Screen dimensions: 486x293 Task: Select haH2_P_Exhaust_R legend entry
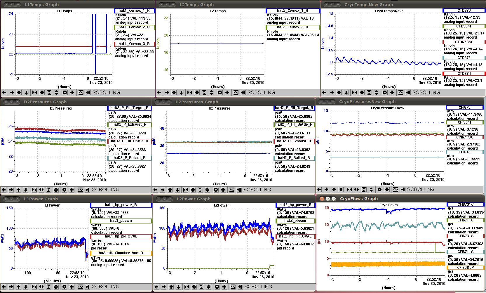(x=294, y=141)
